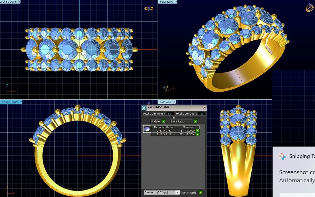Click ring orientation icon in Perspective viewport corner
The height and width of the screenshot is (197, 315).
coord(310,8)
